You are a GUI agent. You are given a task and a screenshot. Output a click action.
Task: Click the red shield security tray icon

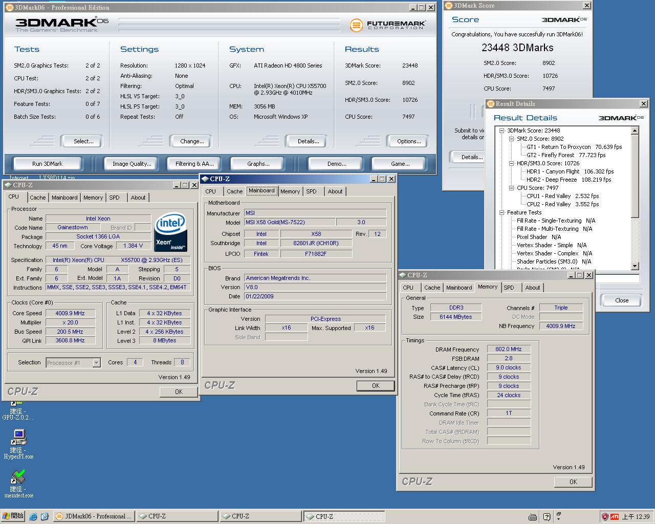click(x=605, y=516)
